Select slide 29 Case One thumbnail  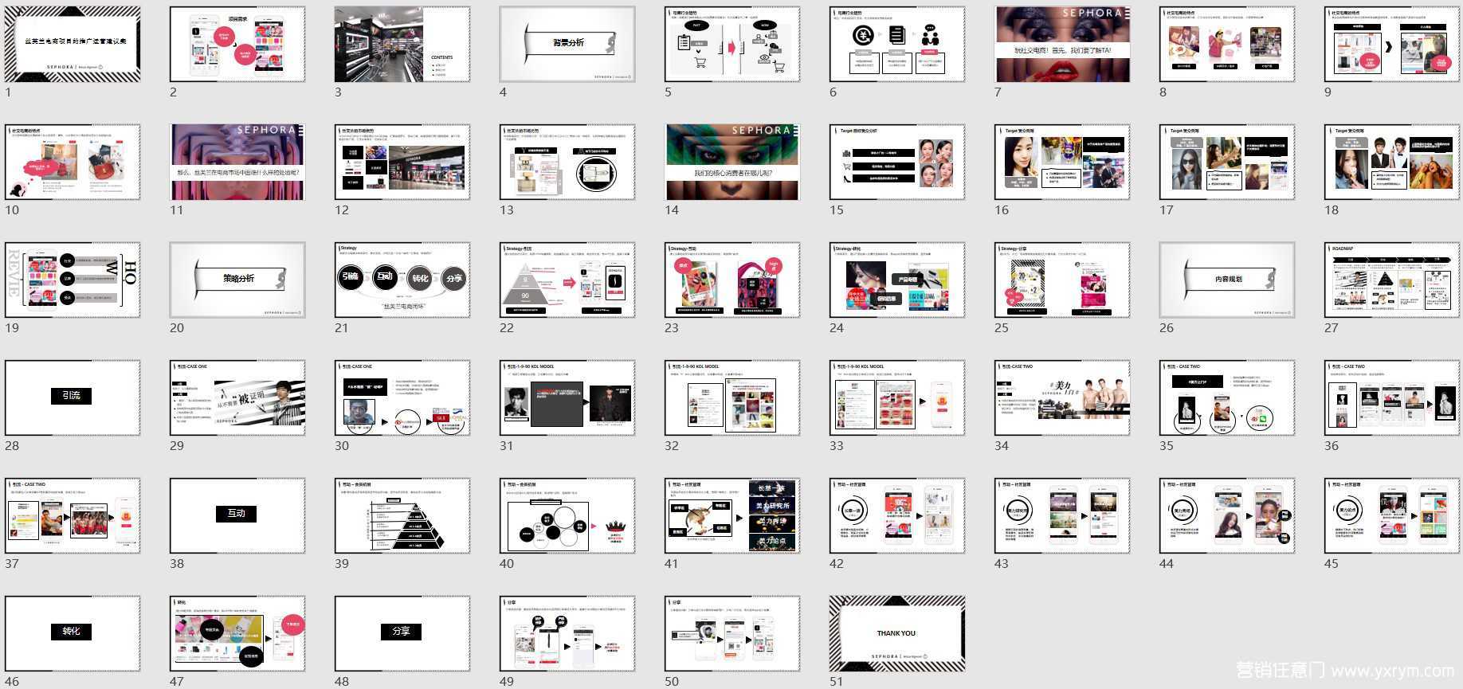(237, 397)
